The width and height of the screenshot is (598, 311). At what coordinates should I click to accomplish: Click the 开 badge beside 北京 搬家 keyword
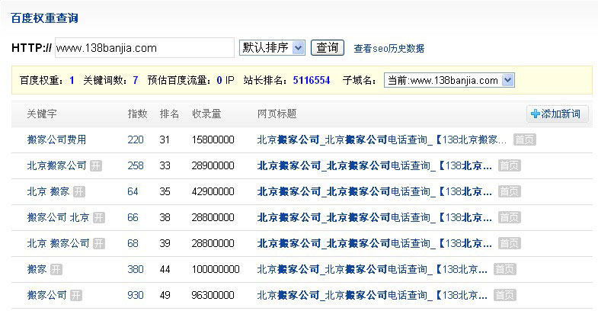pos(78,191)
